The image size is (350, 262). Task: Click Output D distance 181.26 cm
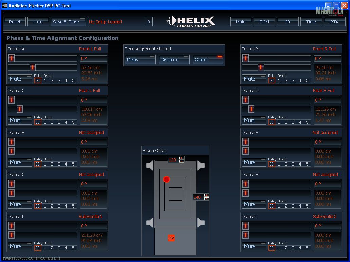pos(326,109)
